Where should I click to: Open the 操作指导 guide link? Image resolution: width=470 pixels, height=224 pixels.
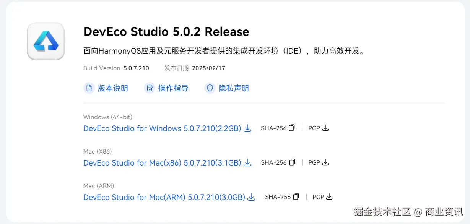[x=173, y=88]
